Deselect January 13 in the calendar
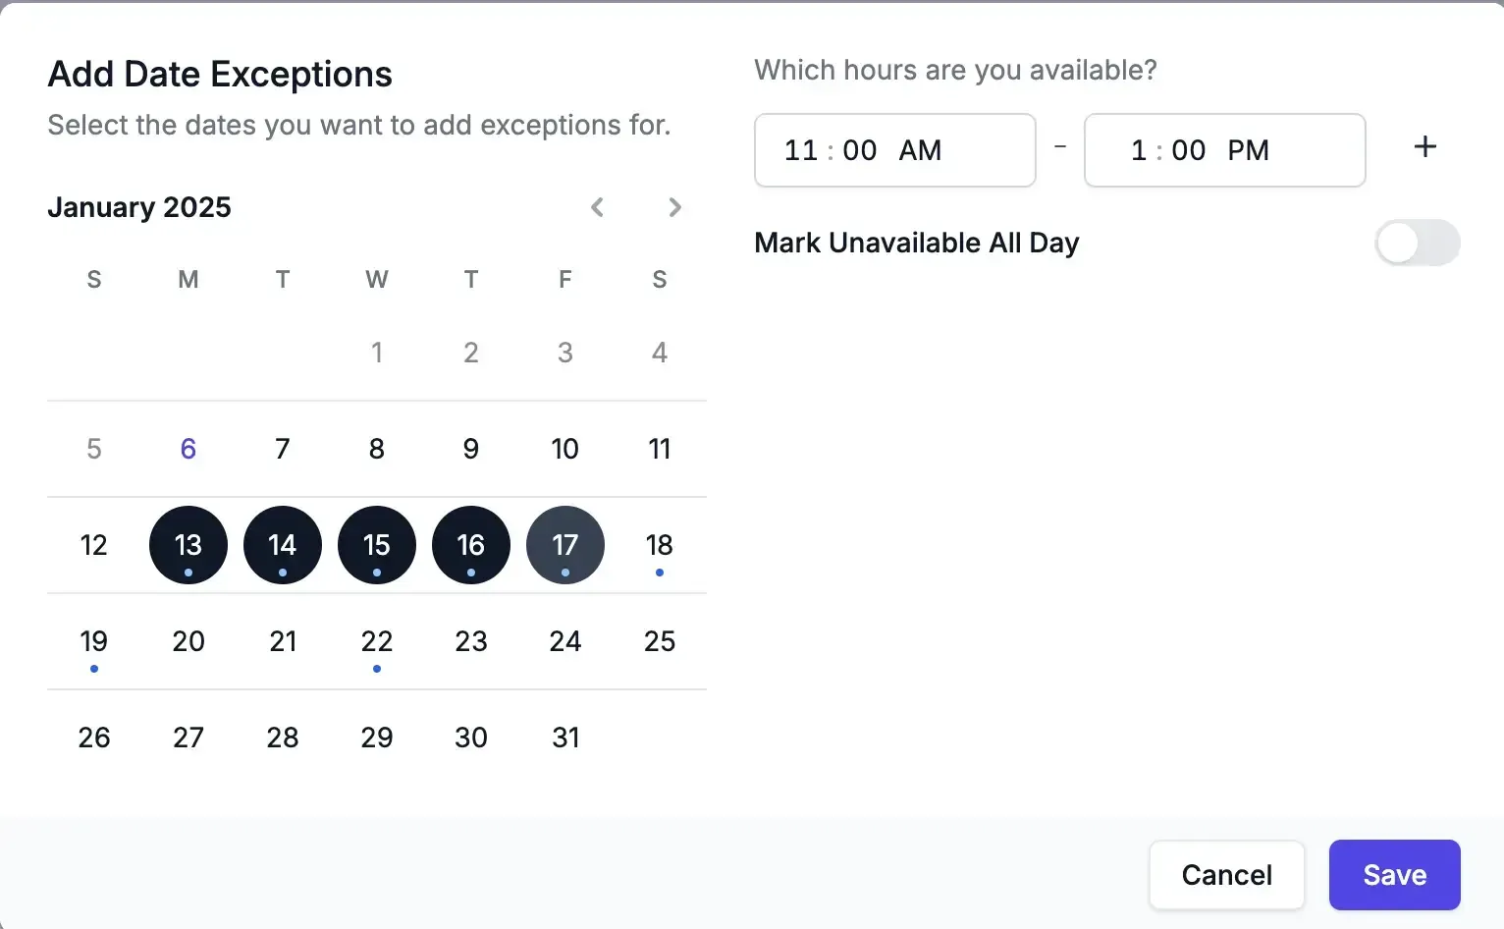This screenshot has height=929, width=1504. [188, 545]
